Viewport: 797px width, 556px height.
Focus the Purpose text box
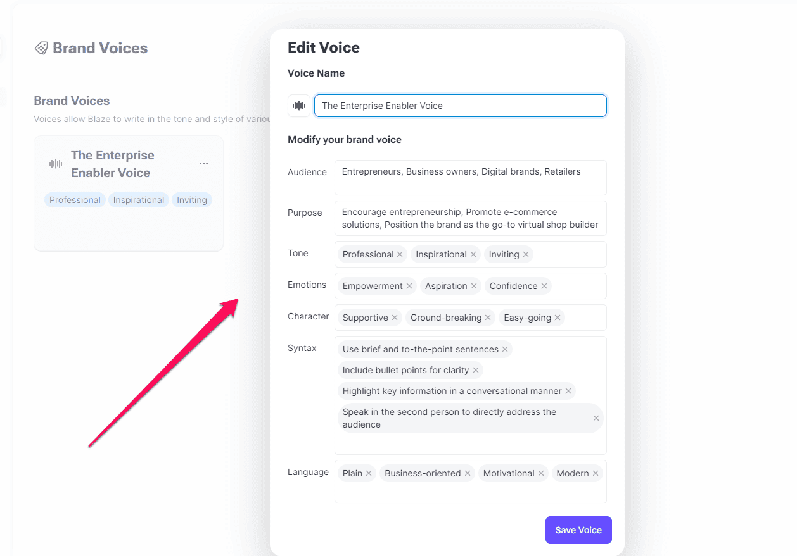tap(470, 218)
